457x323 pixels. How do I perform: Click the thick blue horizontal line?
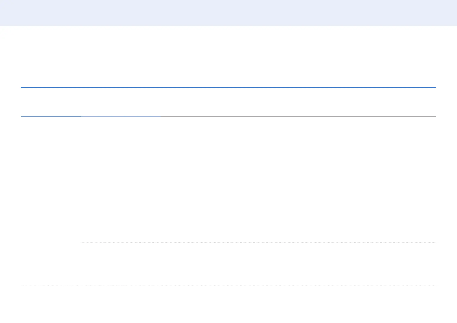[x=228, y=87]
